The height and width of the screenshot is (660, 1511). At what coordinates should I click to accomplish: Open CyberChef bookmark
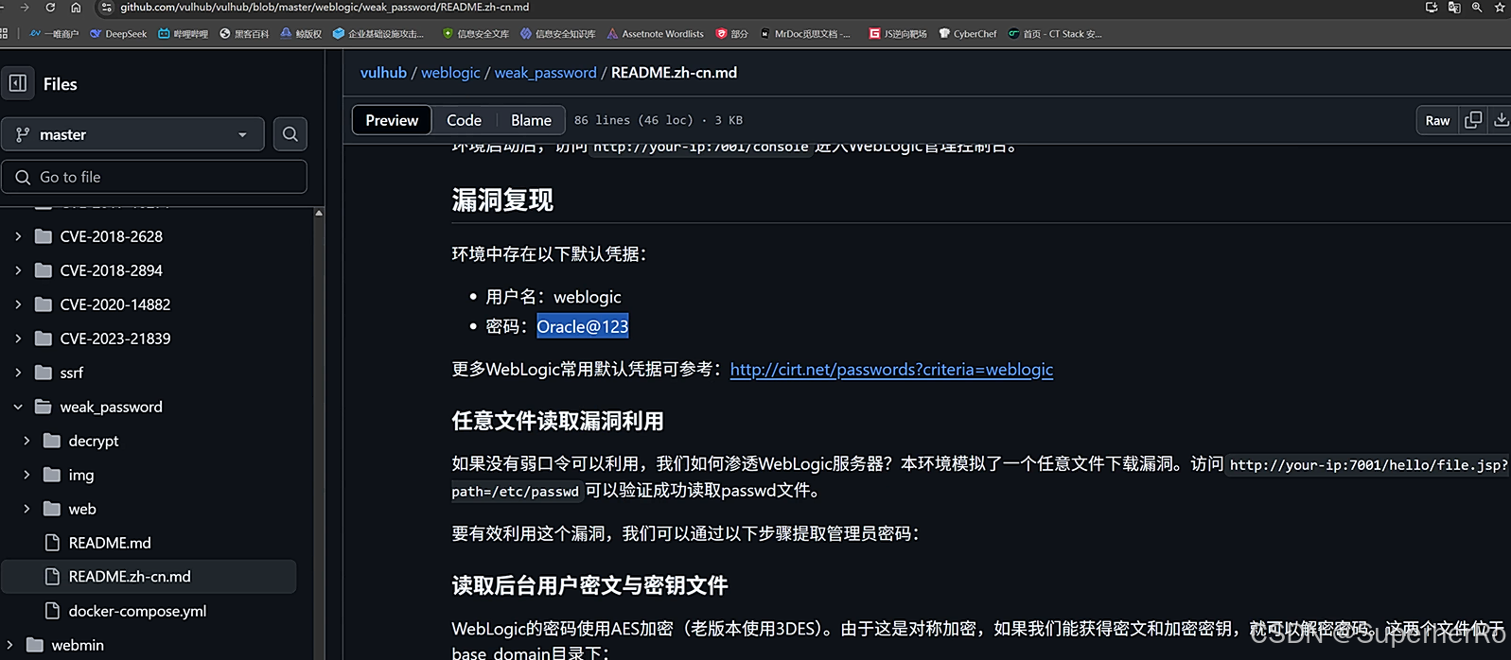pos(968,34)
